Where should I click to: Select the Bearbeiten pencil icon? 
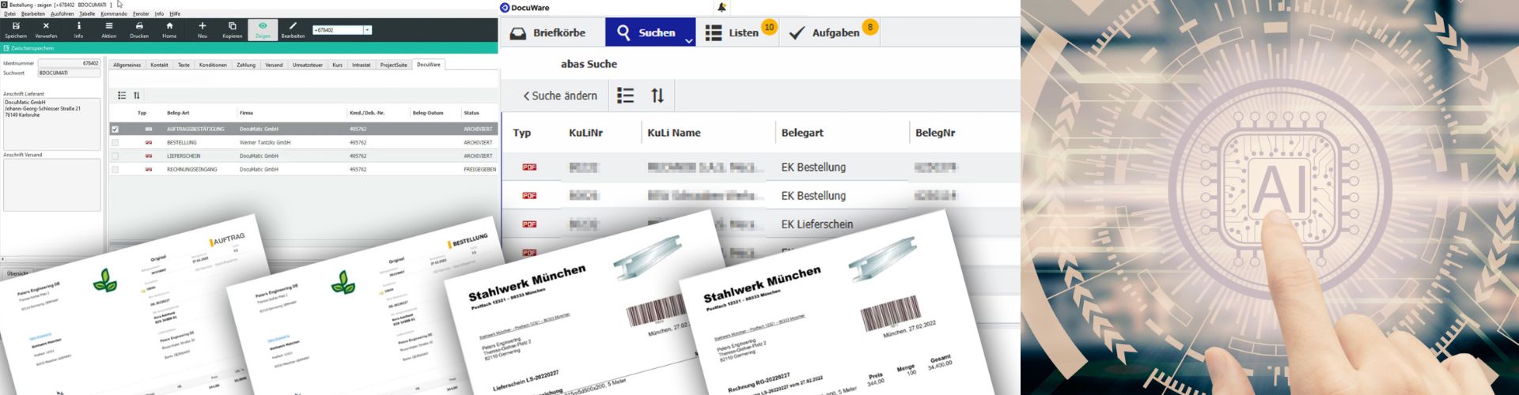[x=293, y=27]
